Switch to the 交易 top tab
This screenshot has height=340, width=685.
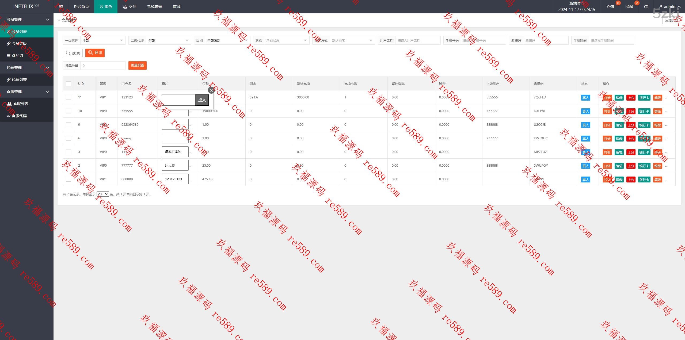click(x=130, y=7)
